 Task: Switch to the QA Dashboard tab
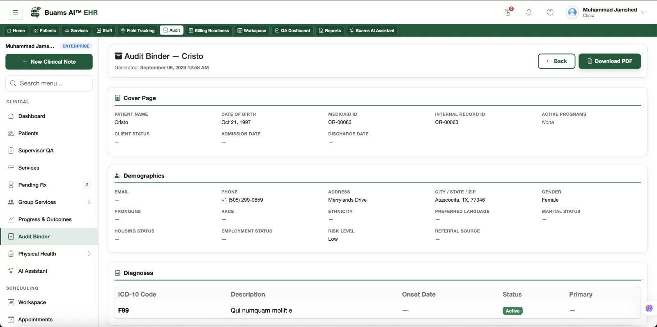(x=293, y=30)
